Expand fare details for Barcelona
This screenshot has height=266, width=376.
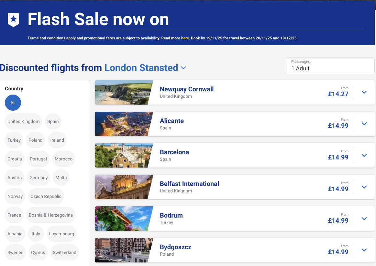pyautogui.click(x=364, y=155)
